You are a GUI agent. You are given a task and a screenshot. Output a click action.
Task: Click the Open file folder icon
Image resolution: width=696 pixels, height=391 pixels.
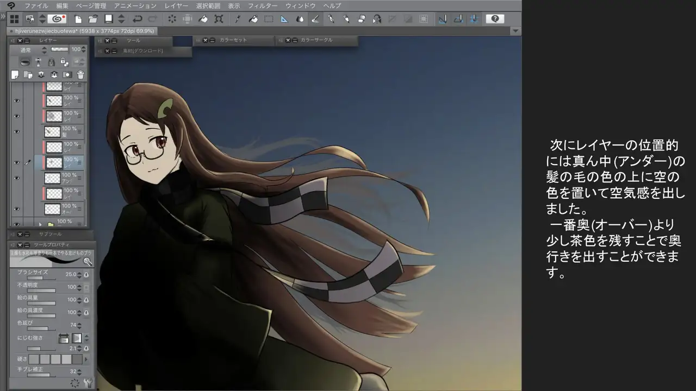pos(93,19)
